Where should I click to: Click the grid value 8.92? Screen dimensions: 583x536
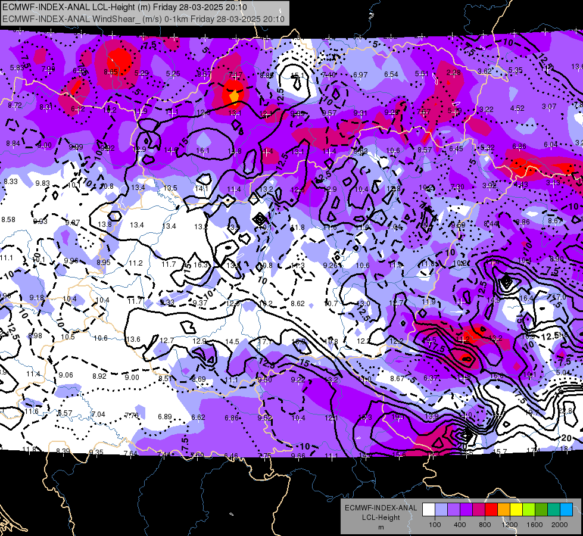[x=99, y=376]
